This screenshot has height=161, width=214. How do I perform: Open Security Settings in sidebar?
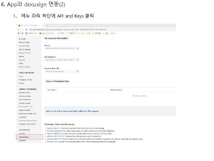coord(25,49)
